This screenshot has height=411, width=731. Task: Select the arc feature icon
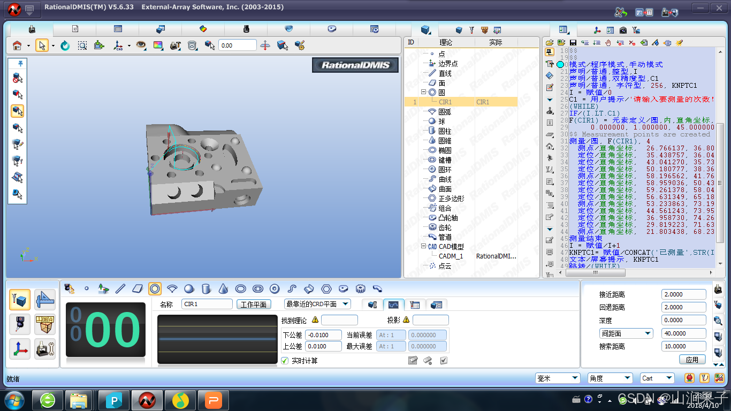coord(172,288)
